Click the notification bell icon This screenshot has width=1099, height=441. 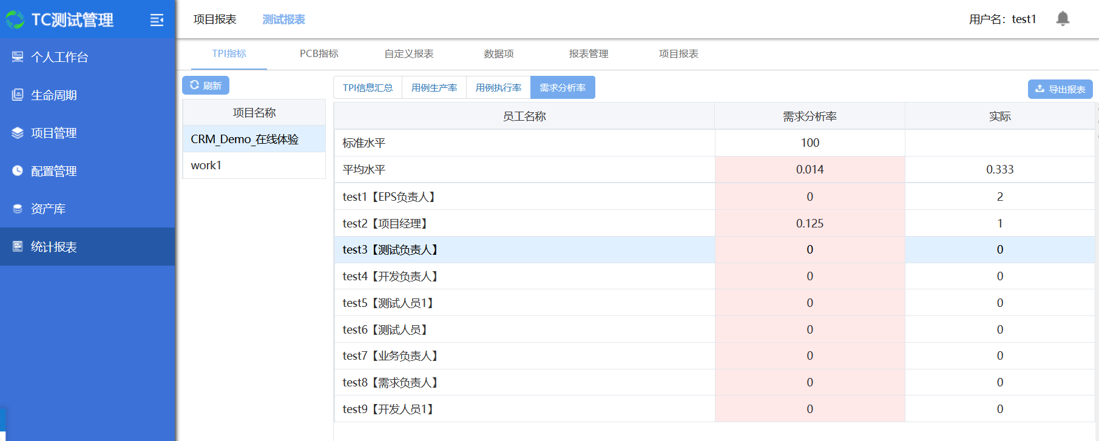click(x=1063, y=19)
